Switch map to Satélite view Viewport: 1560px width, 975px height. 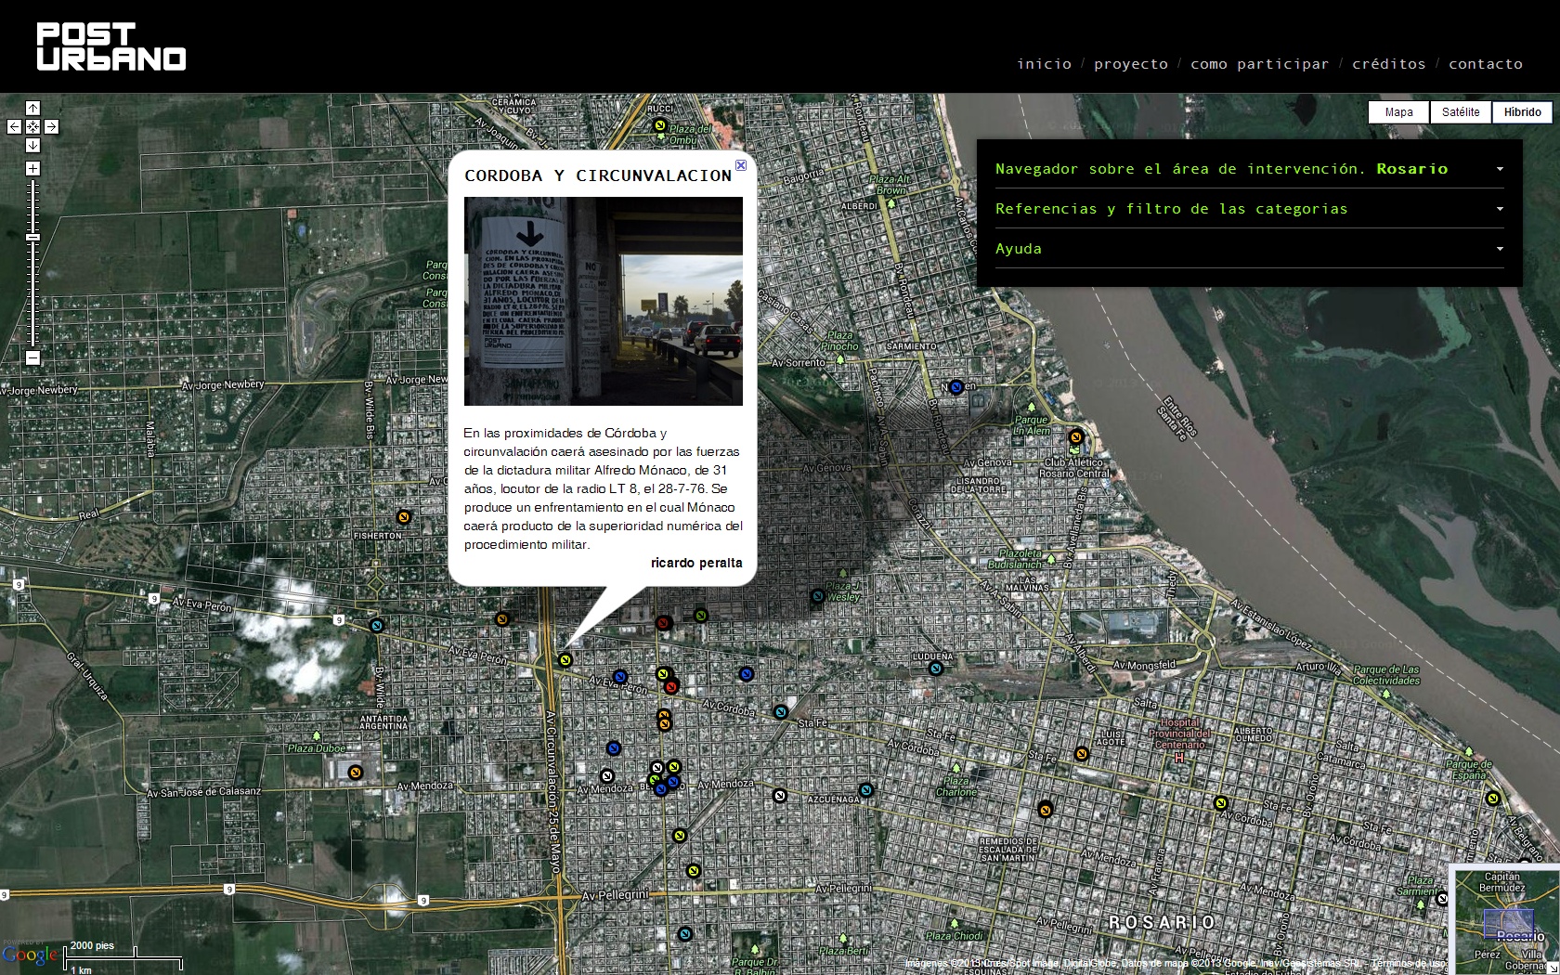point(1461,112)
